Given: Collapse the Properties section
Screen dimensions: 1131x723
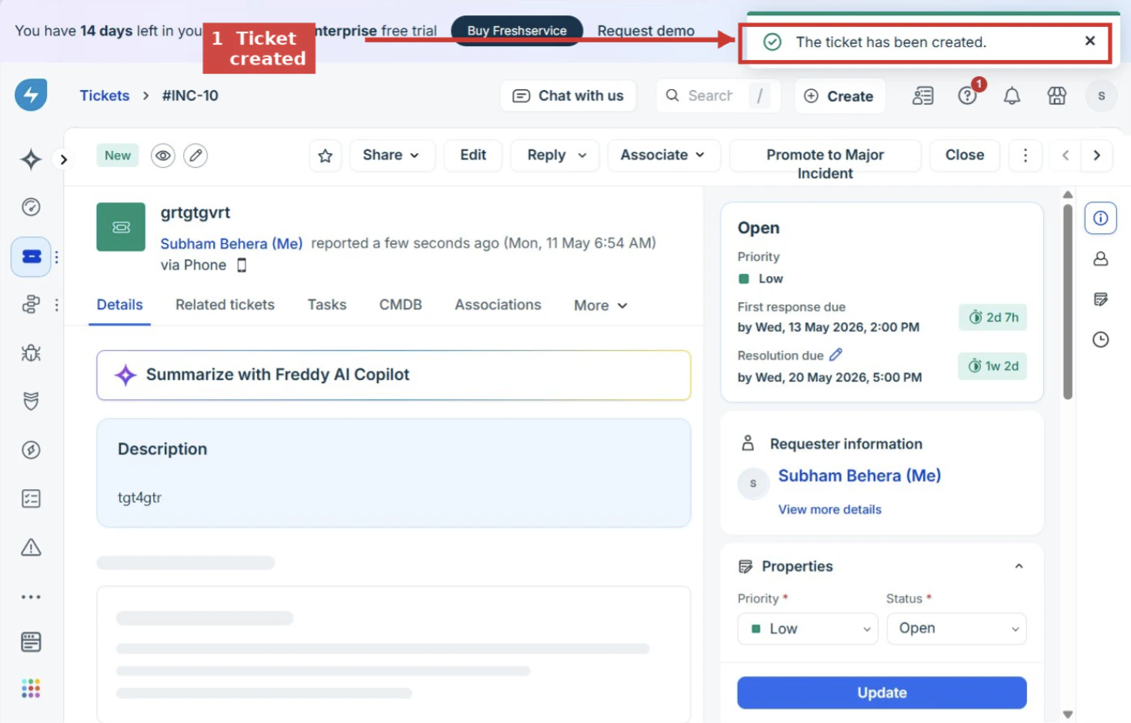Looking at the screenshot, I should (1019, 566).
